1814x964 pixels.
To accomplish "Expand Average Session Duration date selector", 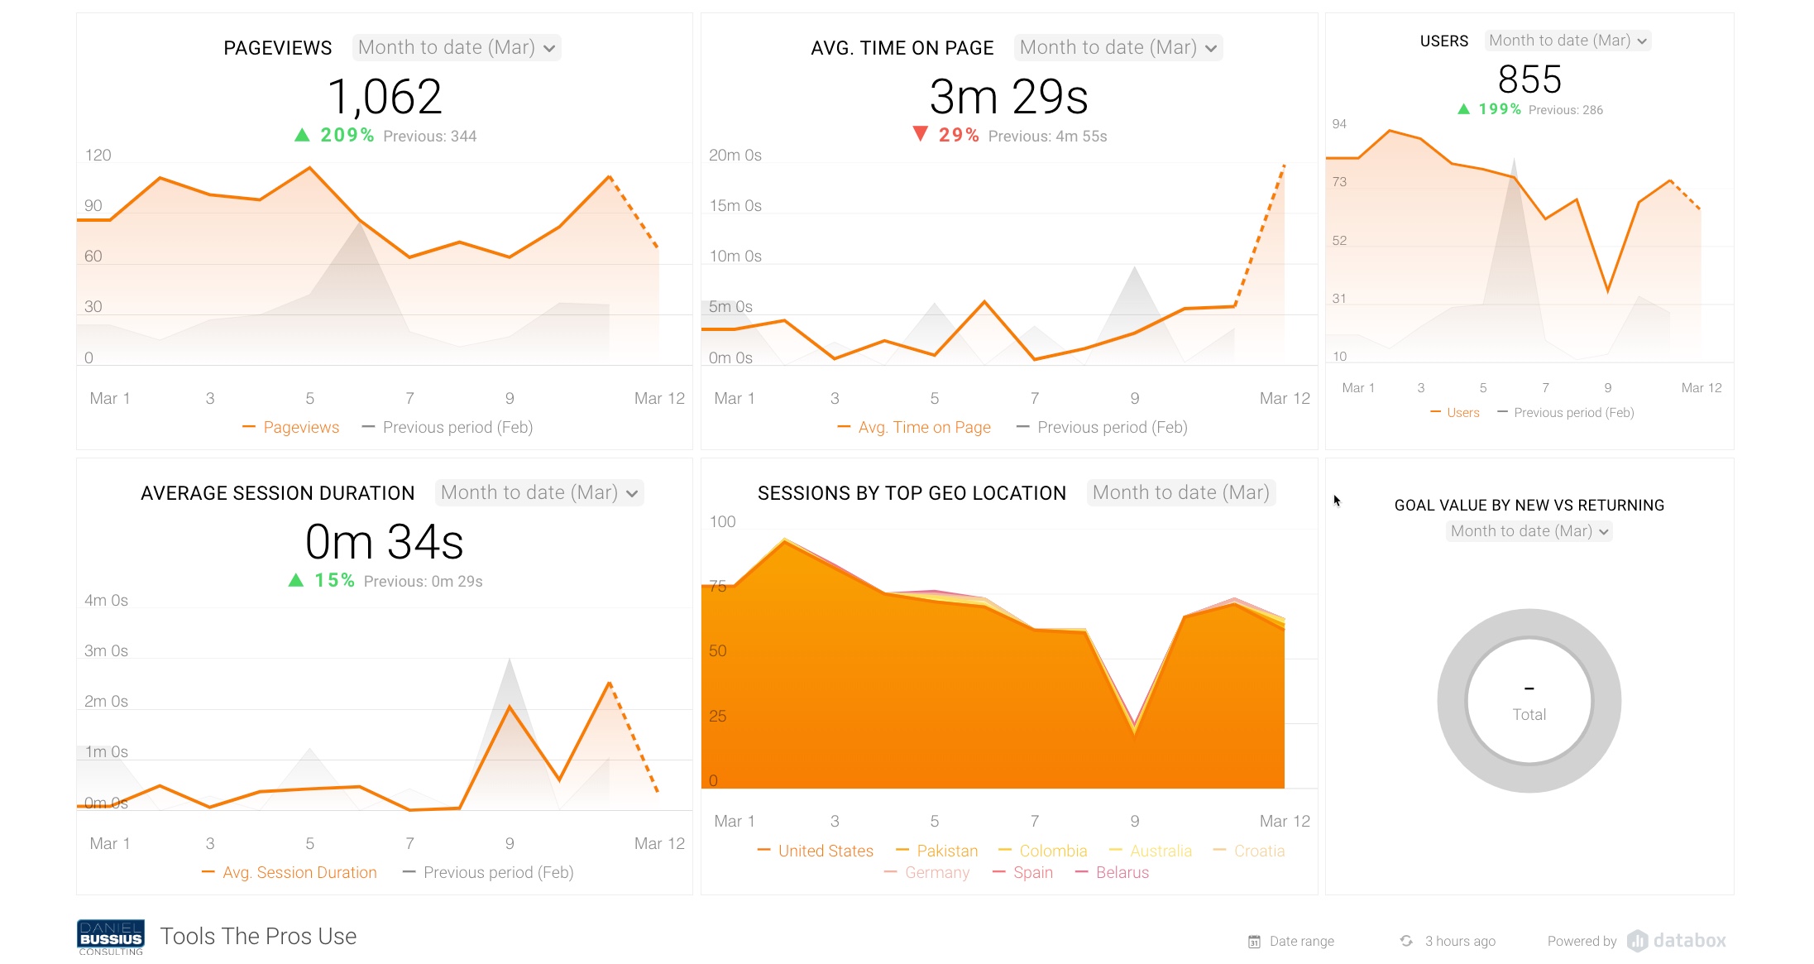I will [x=538, y=492].
